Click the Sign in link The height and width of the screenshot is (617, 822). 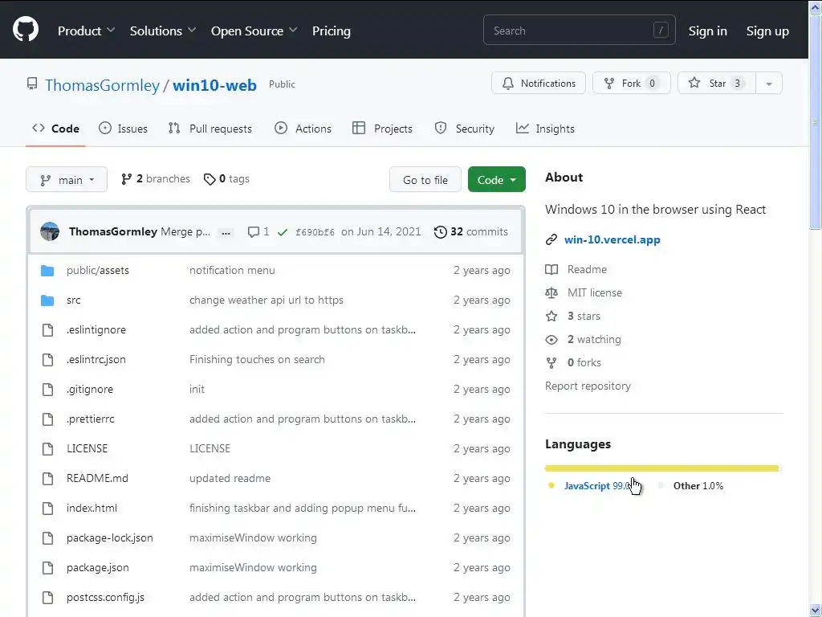pos(708,31)
